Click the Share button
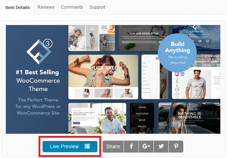This screenshot has width=228, height=158. (x=113, y=146)
